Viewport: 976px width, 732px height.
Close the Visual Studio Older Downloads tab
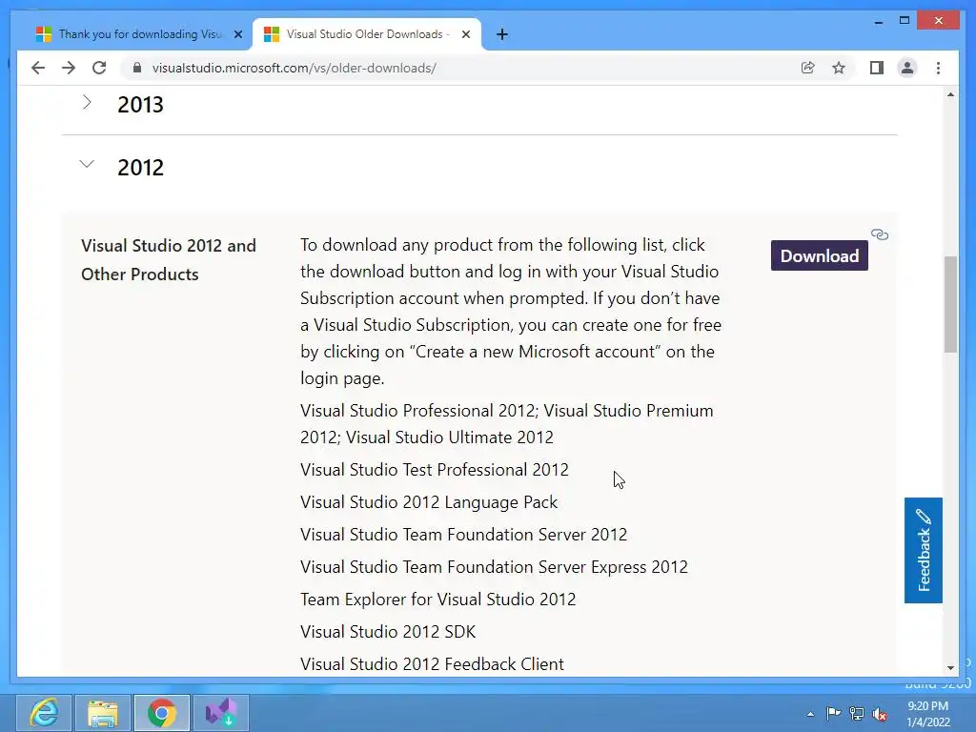465,34
